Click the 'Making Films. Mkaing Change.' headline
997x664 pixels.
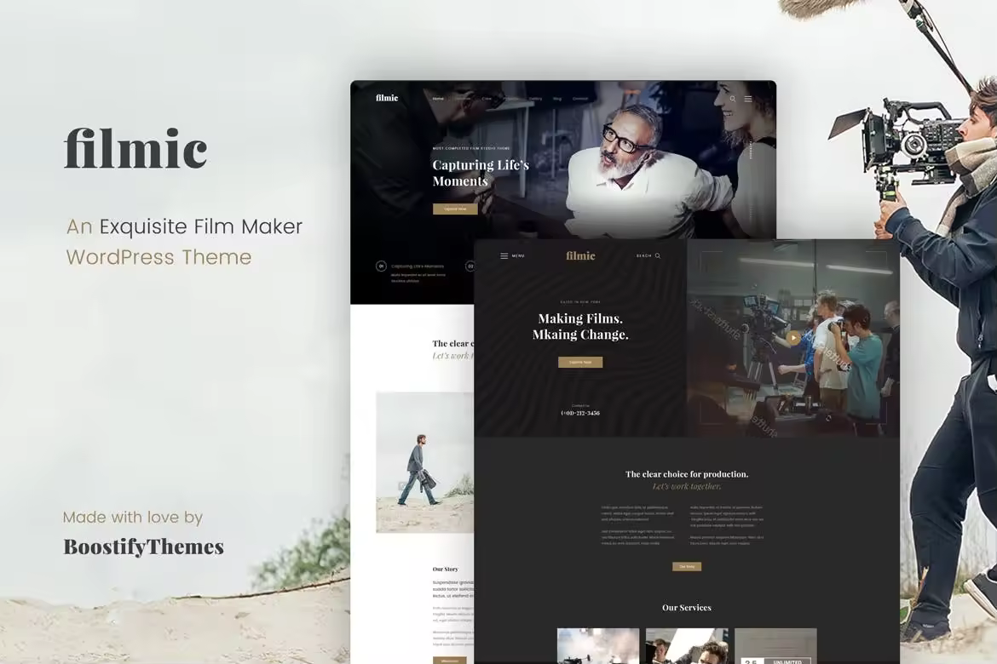point(580,327)
